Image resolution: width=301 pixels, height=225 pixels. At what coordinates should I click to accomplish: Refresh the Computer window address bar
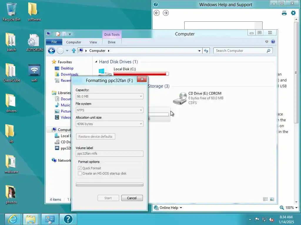pos(206,51)
